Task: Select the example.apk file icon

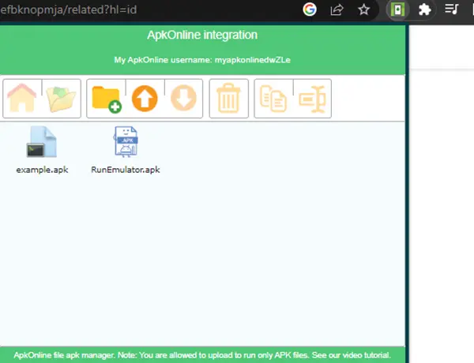Action: click(41, 141)
